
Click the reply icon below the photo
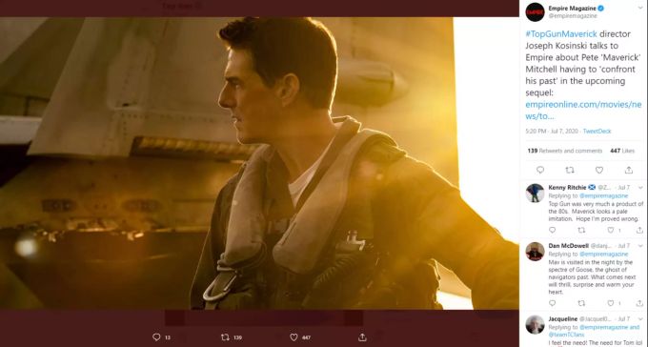point(156,337)
